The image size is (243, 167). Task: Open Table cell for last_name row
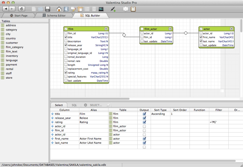pyautogui.click(x=123, y=143)
